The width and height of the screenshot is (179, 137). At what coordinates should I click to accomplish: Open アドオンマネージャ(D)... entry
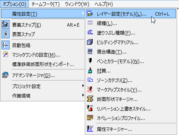[43, 76]
